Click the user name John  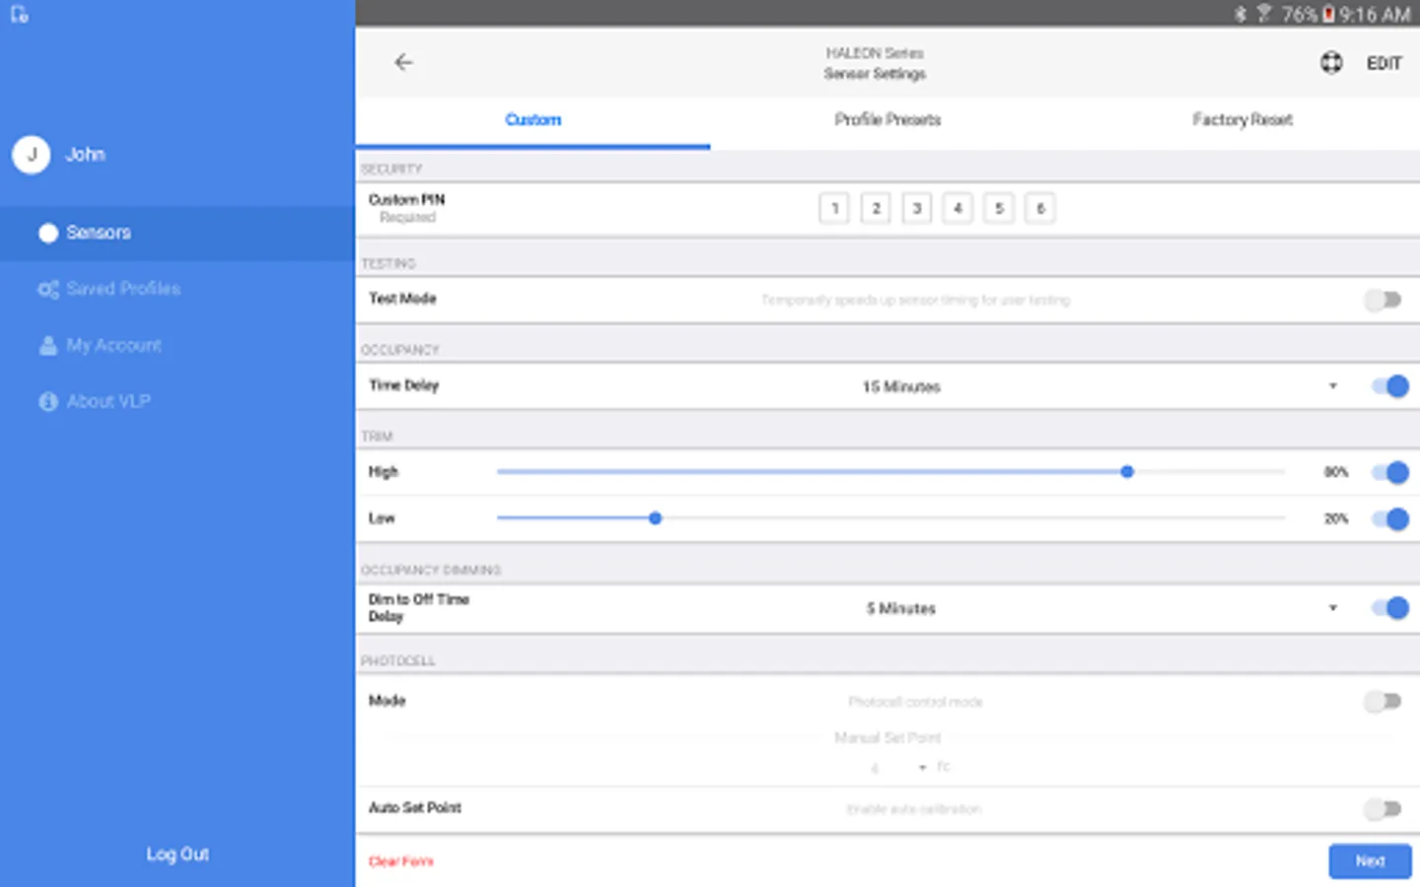click(85, 155)
